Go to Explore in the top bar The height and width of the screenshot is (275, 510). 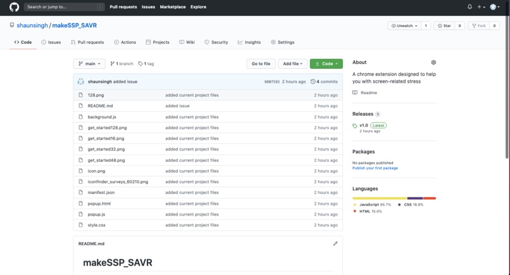tap(199, 7)
